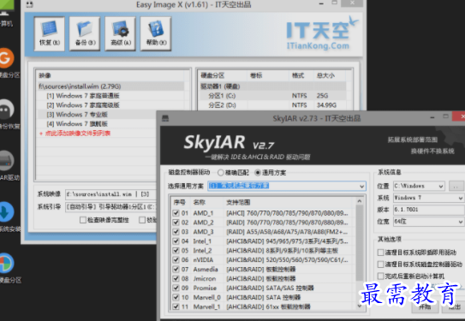Click the driver list vertical scrollbar thumb

click(x=360, y=243)
